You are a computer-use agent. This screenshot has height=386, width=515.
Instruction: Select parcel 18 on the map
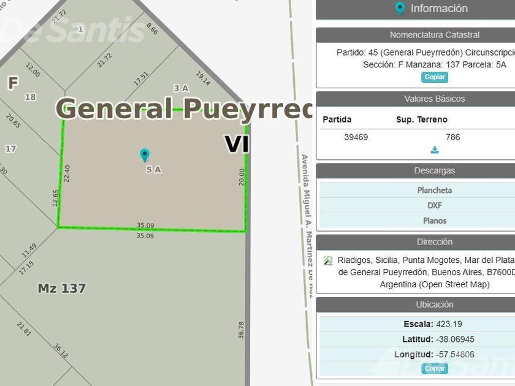point(30,97)
